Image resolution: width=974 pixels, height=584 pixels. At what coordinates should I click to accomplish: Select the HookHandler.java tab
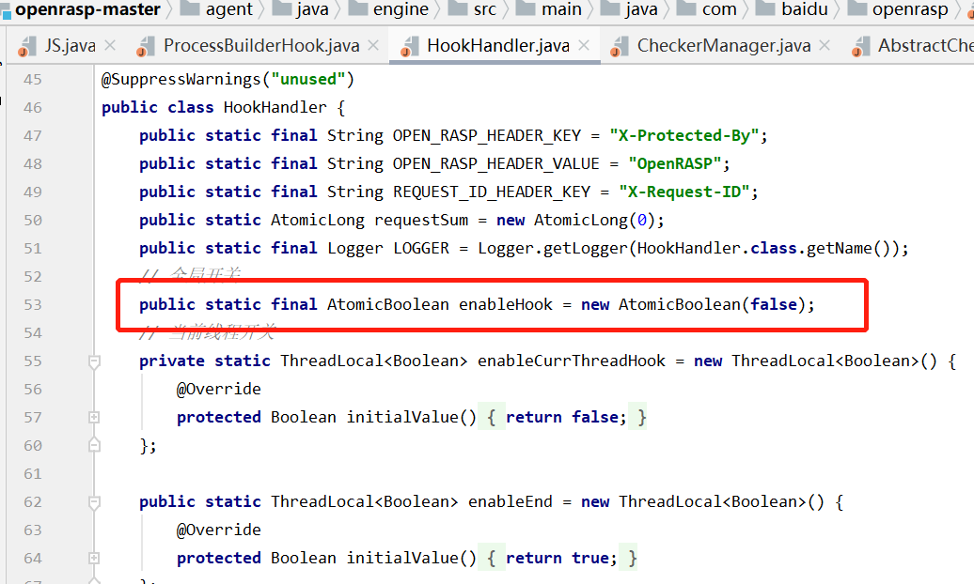[x=498, y=45]
